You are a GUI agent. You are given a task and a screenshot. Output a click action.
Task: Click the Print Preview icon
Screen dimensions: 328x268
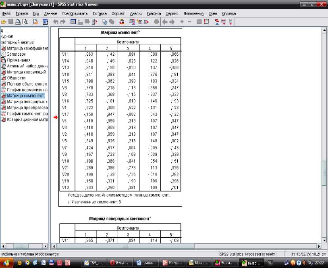25,21
